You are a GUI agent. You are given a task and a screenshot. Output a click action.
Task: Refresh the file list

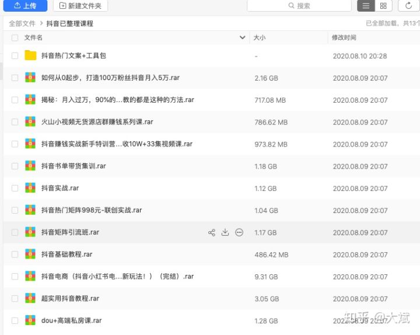point(408,6)
